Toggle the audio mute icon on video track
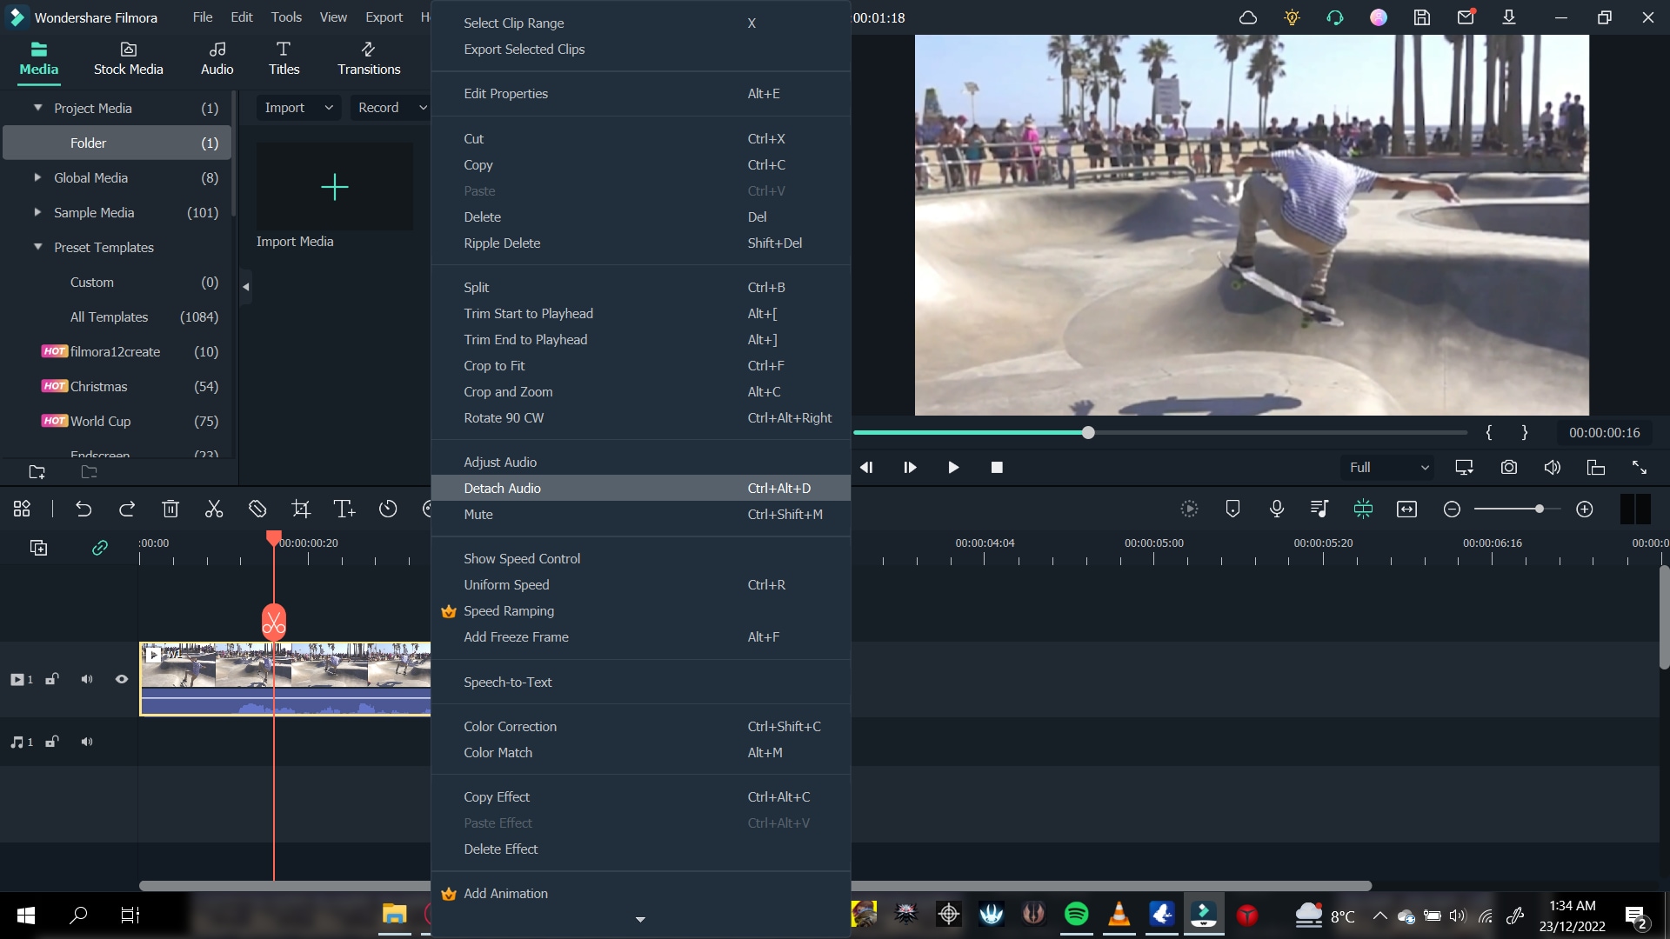1670x939 pixels. (x=87, y=679)
